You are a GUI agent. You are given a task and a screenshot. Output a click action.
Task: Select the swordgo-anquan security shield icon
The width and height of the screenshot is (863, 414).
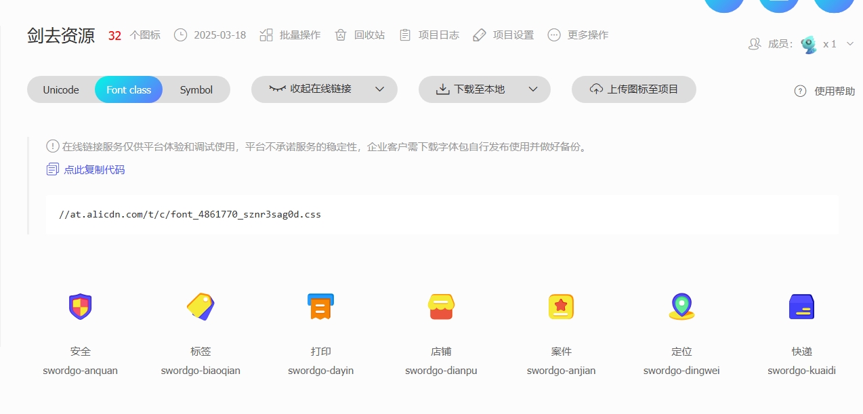pos(80,306)
